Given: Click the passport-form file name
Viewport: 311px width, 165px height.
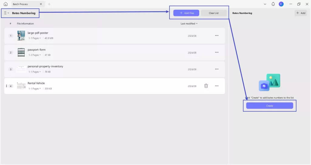Looking at the screenshot, I should [x=36, y=50].
